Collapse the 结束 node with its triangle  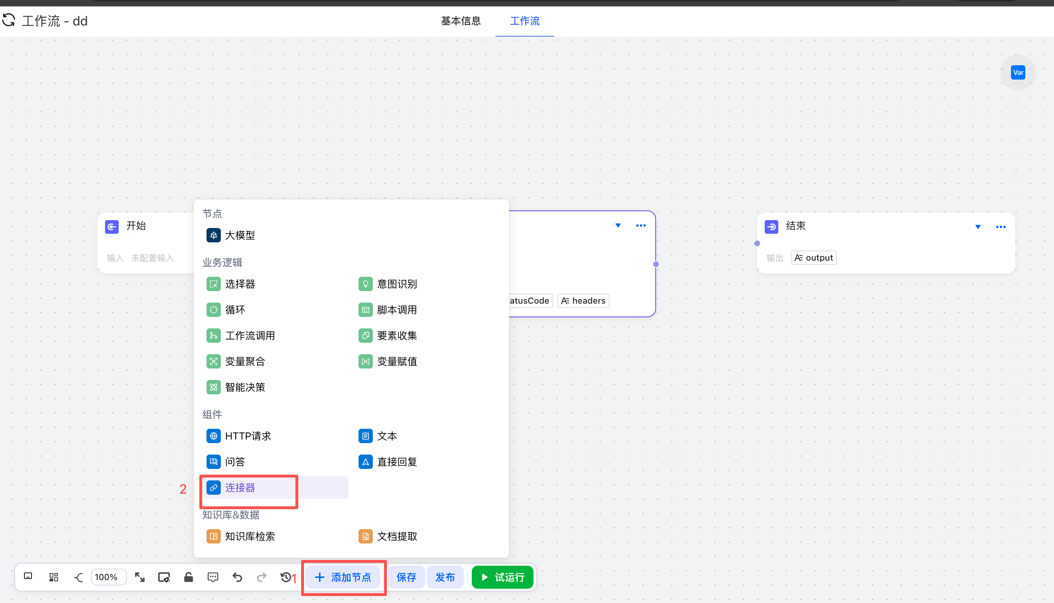pos(978,227)
